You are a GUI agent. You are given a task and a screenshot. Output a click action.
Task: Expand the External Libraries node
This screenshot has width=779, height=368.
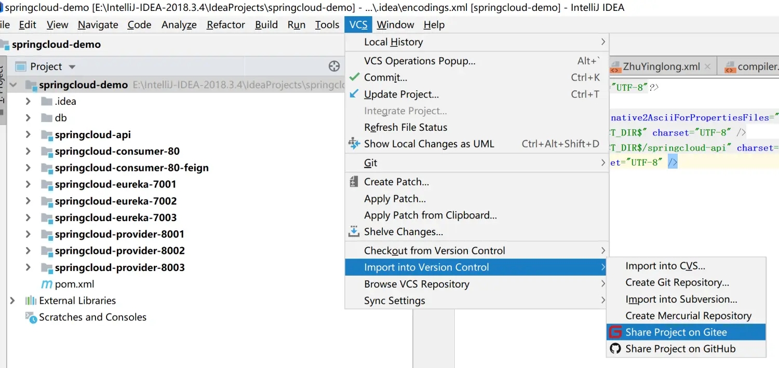tap(12, 301)
